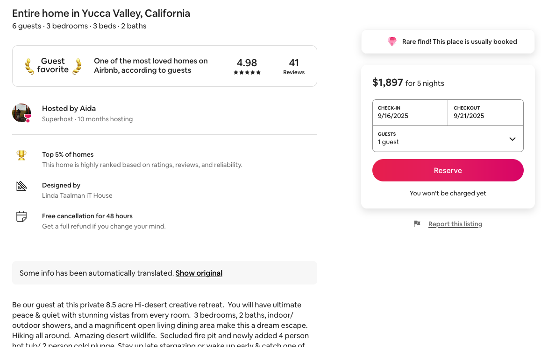Viewport: 541px width, 347px height.
Task: Click the $1,897 price breakdown
Action: 387,83
